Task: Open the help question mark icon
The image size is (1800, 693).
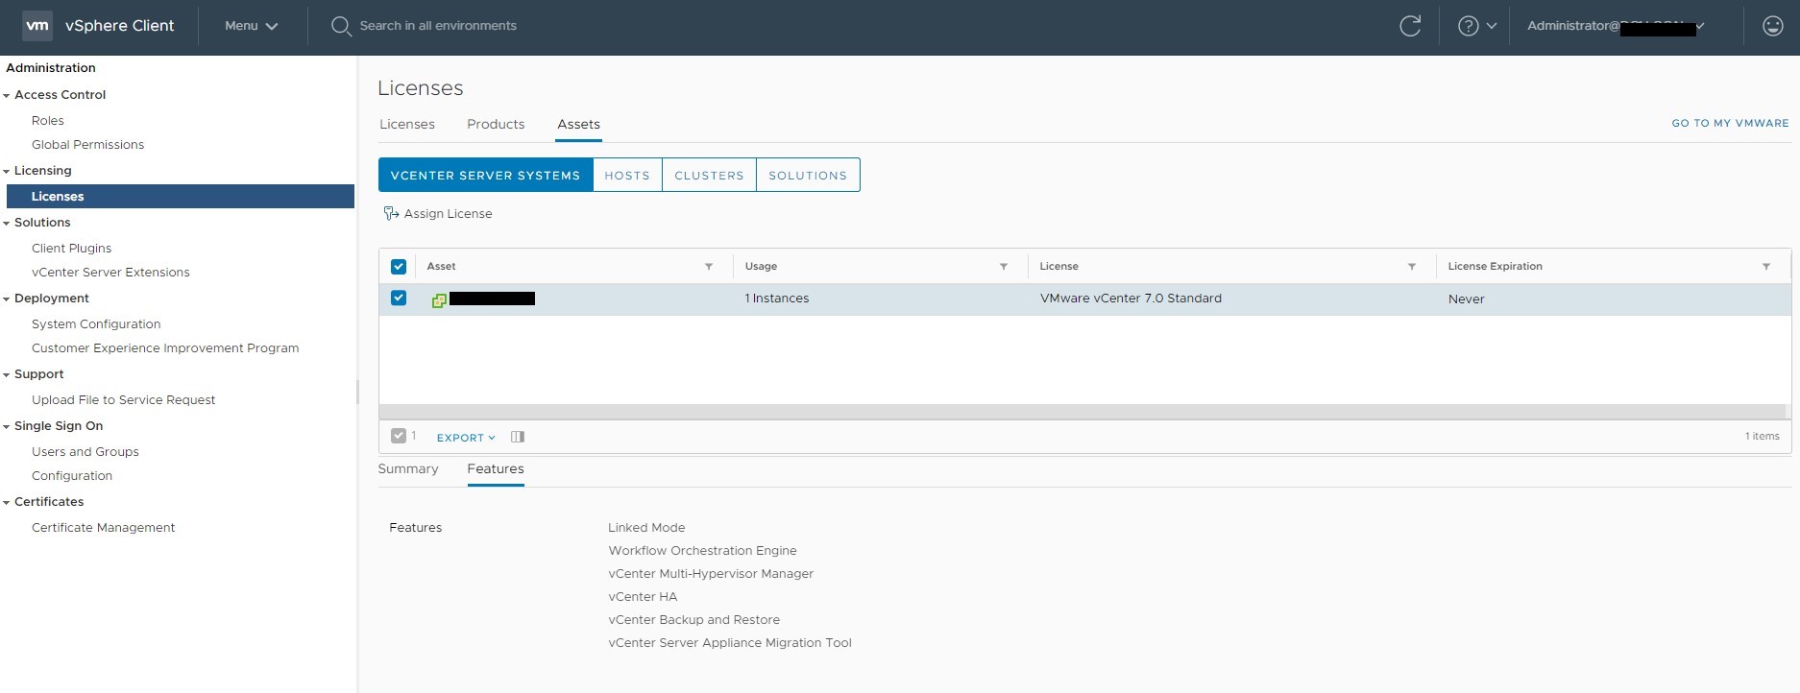Action: [1468, 26]
